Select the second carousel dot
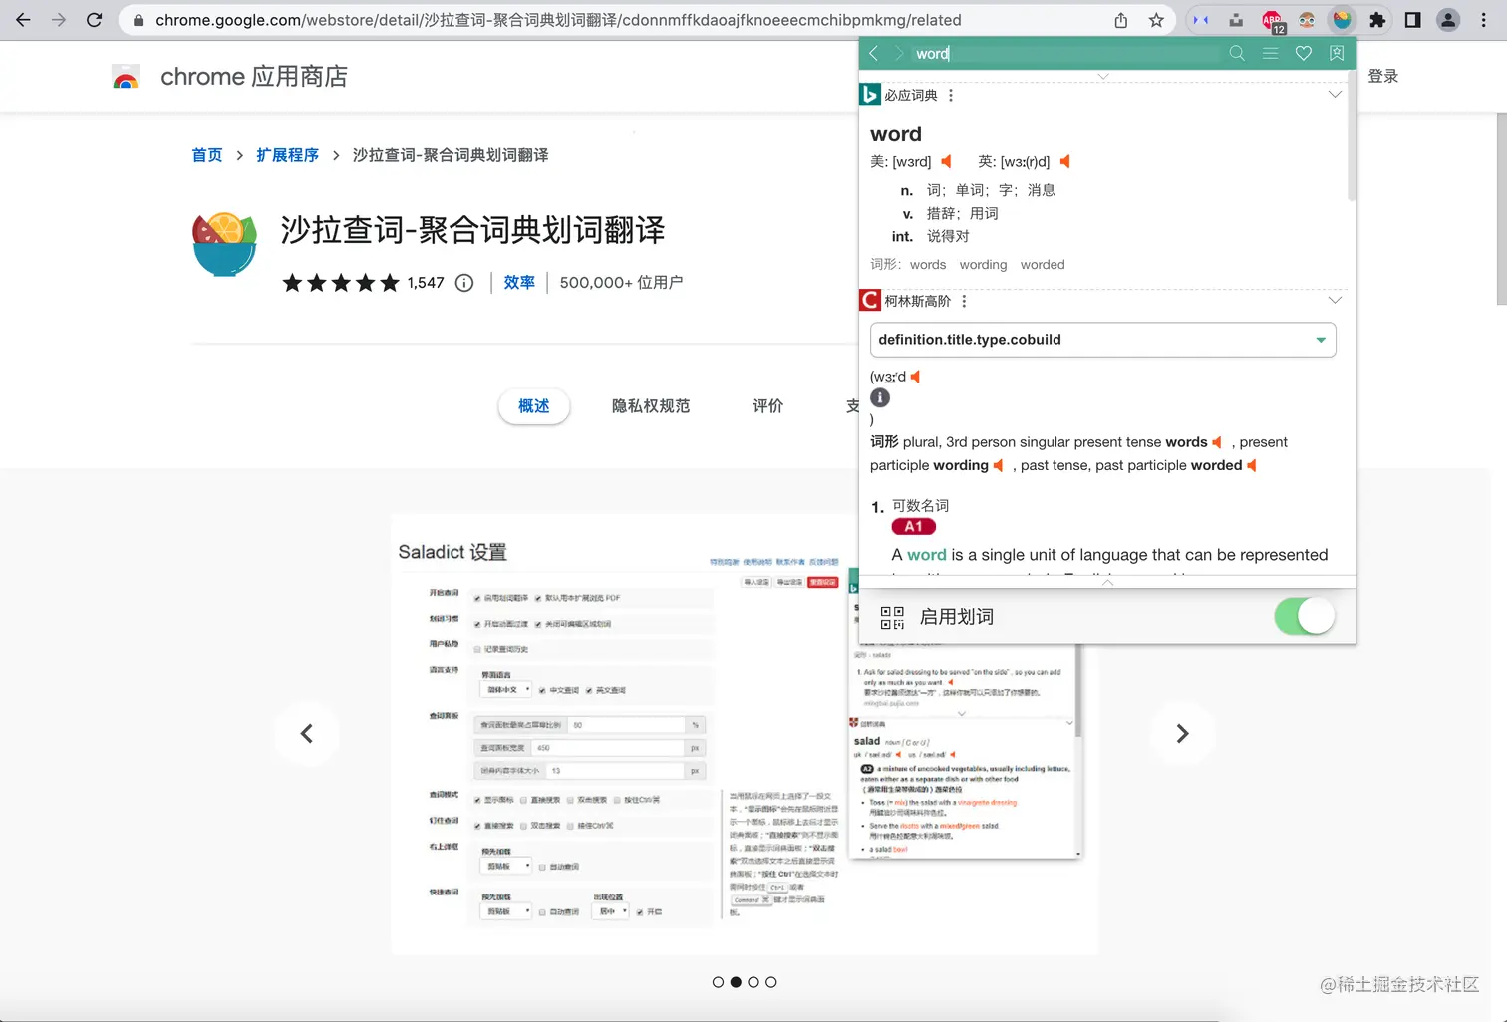Screen dimensions: 1507x1022 736,982
